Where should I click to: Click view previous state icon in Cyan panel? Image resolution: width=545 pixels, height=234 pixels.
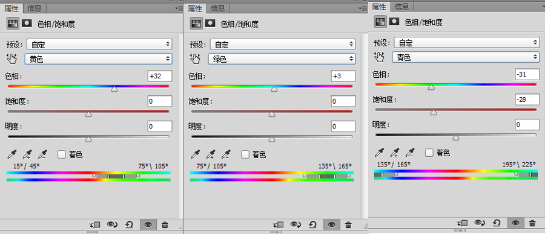480,223
